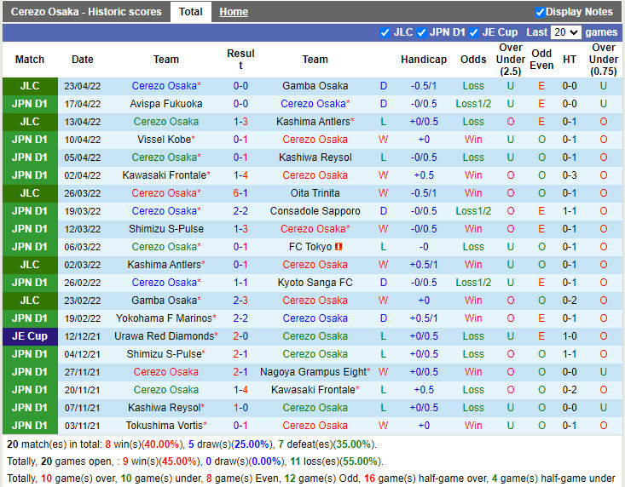This screenshot has height=487, width=625.
Task: Open Kawasaki Frontale in the 02/04/22 row
Action: coord(165,175)
